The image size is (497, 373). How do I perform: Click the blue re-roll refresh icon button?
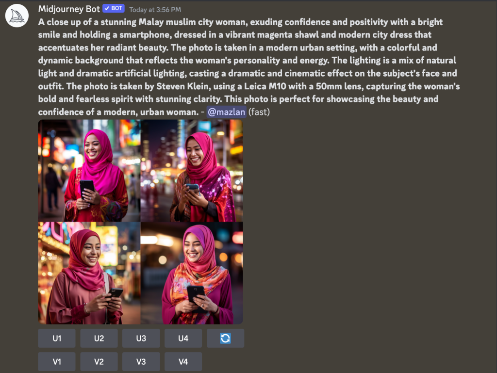(225, 338)
